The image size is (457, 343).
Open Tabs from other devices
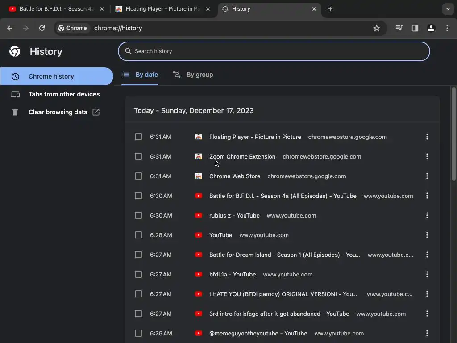[x=57, y=94]
